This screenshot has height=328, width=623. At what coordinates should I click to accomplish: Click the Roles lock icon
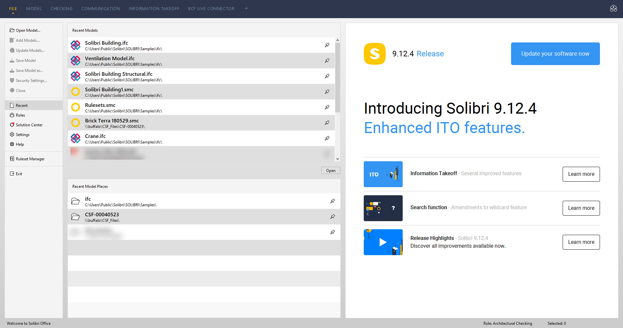pyautogui.click(x=12, y=115)
